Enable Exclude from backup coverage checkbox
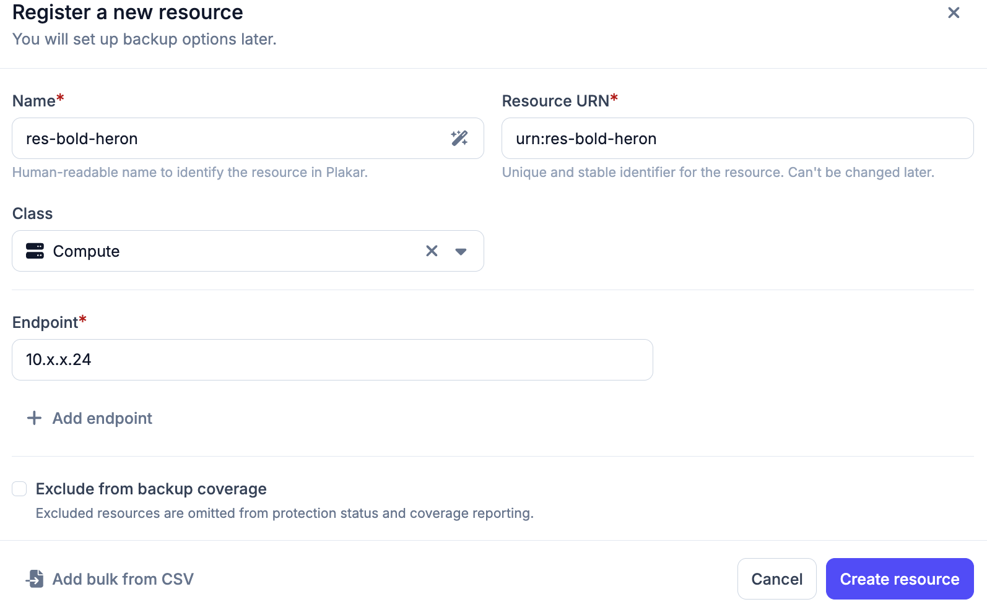The image size is (987, 602). tap(19, 489)
